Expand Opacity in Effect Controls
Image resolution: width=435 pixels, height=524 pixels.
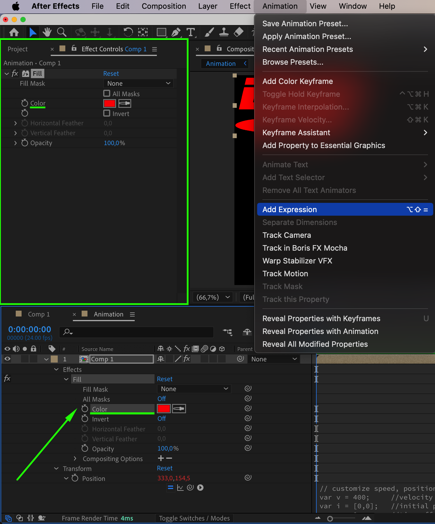pos(15,143)
